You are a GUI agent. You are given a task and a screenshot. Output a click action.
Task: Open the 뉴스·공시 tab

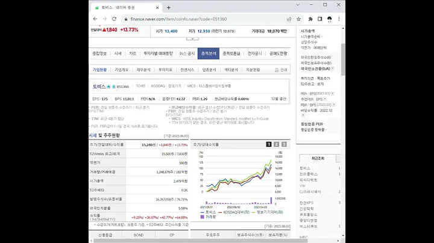pyautogui.click(x=187, y=54)
